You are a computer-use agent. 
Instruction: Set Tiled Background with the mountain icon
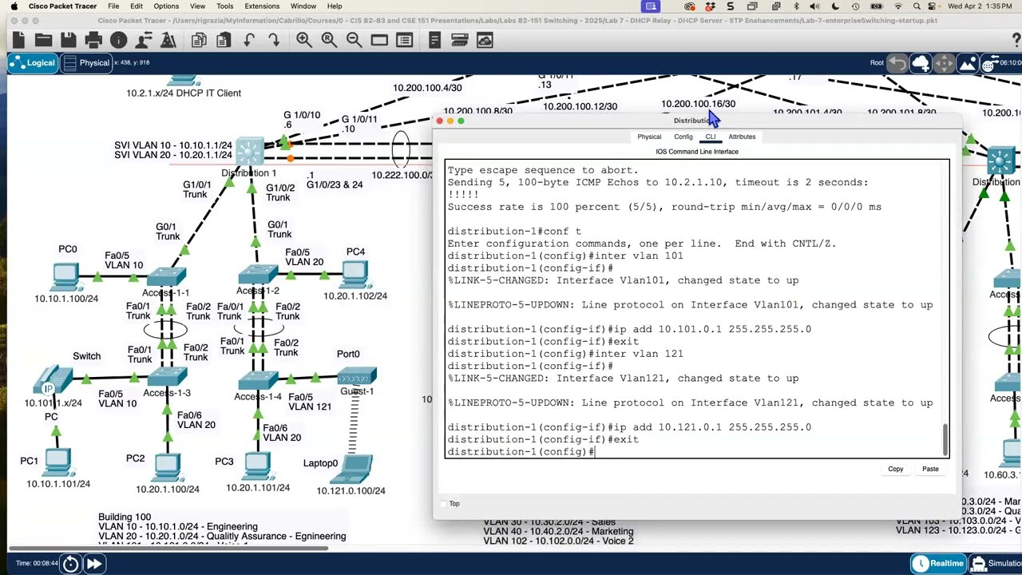[x=967, y=63]
